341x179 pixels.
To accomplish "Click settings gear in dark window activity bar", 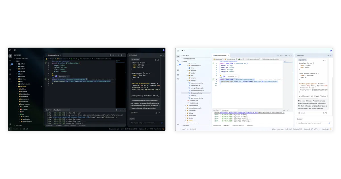I will coord(10,124).
